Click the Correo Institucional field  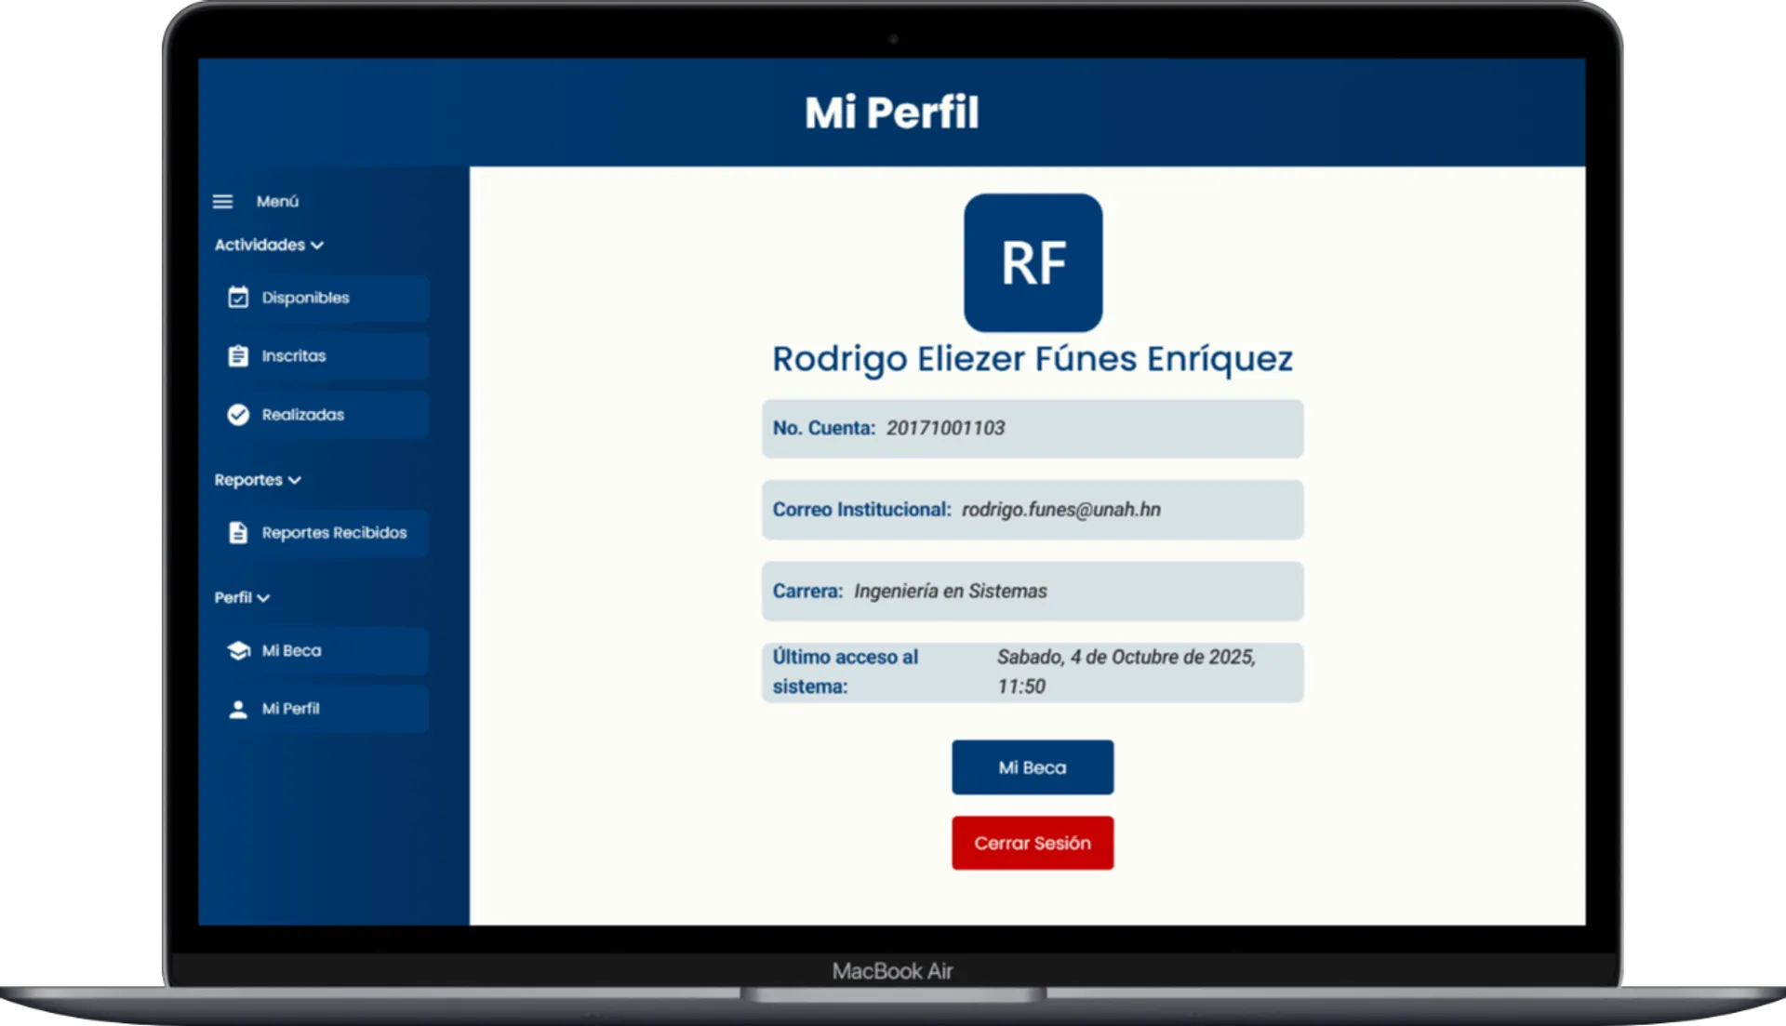coord(1033,510)
